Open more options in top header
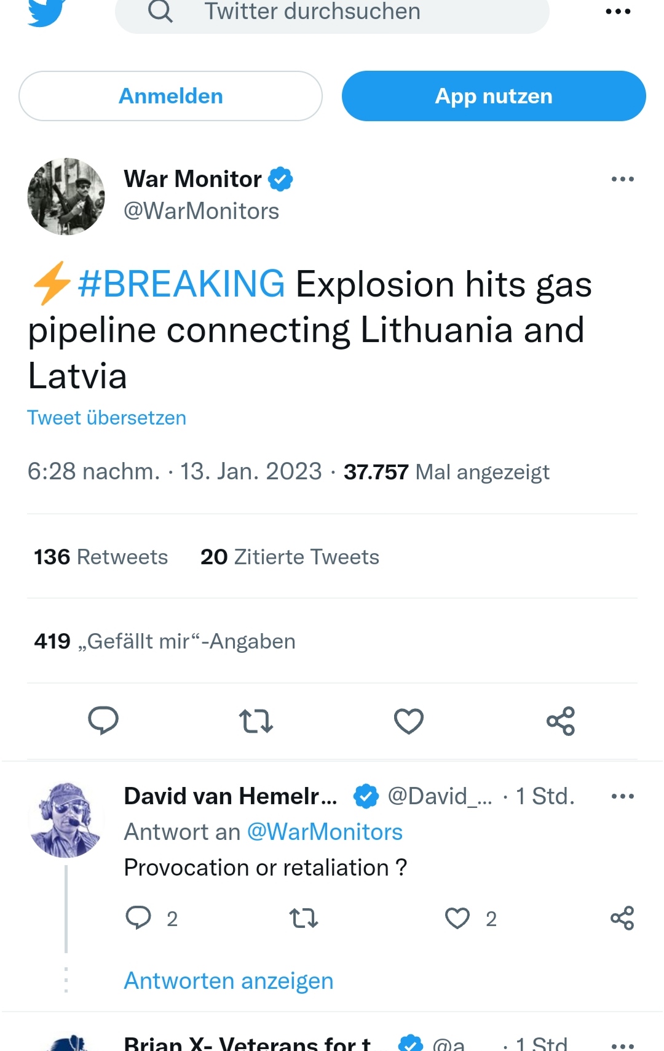The width and height of the screenshot is (664, 1051). point(618,12)
